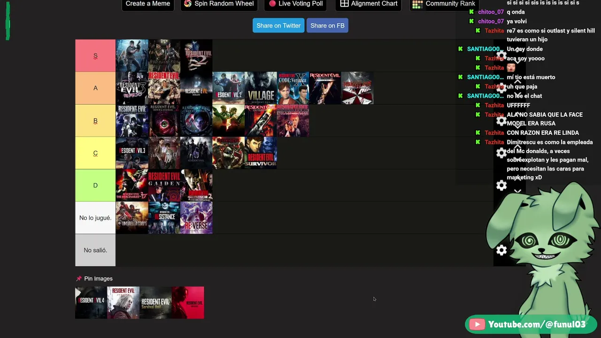Click chat message 'UFFFFFF'
The image size is (601, 338).
click(518, 105)
